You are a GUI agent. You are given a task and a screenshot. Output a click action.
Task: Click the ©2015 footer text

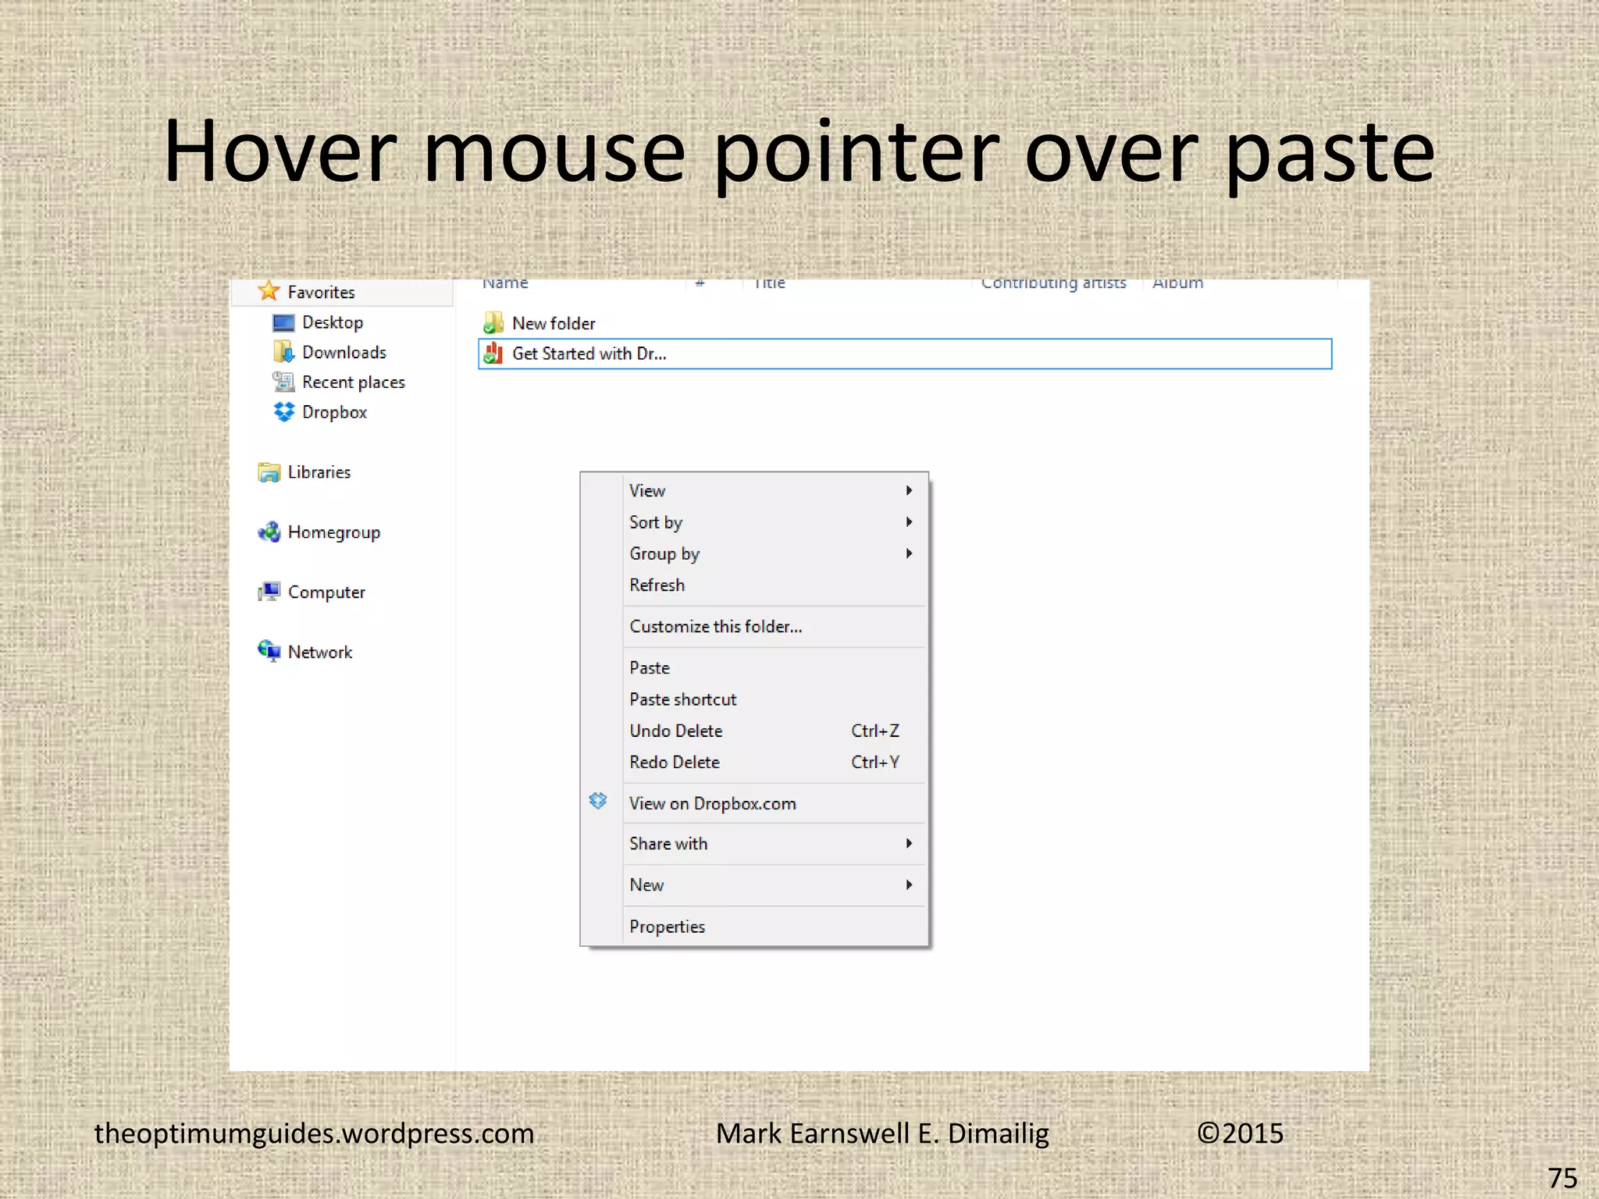1240,1133
